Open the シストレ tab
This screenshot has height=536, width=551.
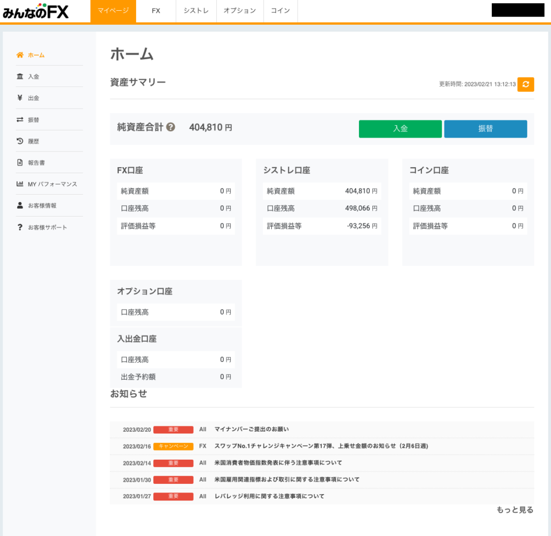click(x=196, y=11)
